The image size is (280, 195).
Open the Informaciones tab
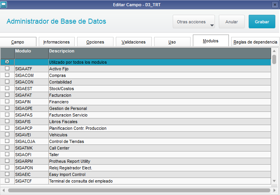pos(57,42)
